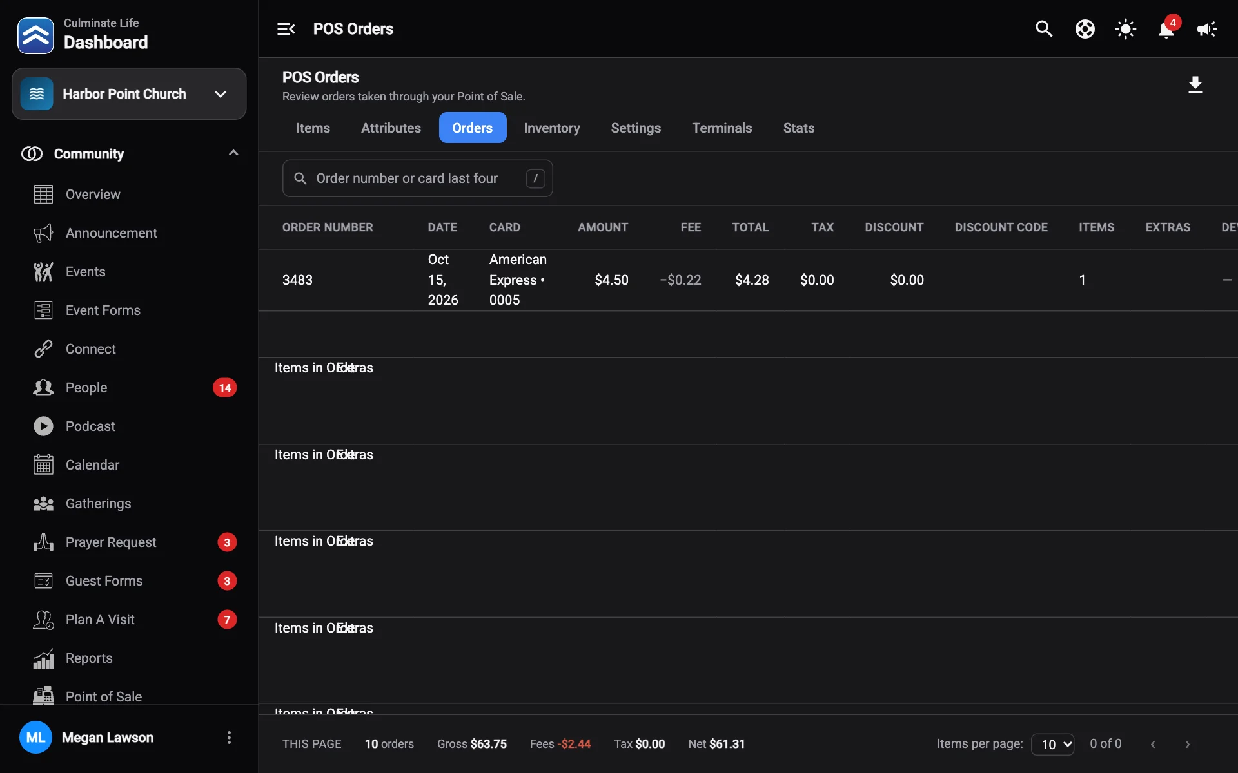Expand Harbor Point Church selector
This screenshot has height=773, width=1238.
pos(129,94)
